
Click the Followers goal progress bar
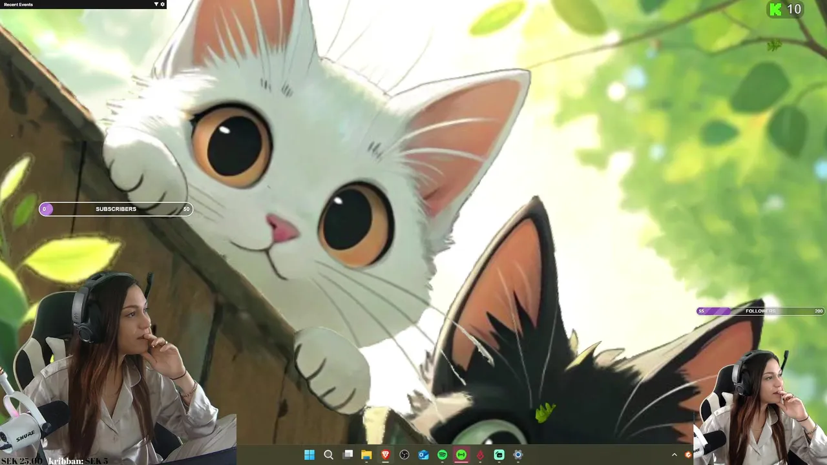[760, 311]
